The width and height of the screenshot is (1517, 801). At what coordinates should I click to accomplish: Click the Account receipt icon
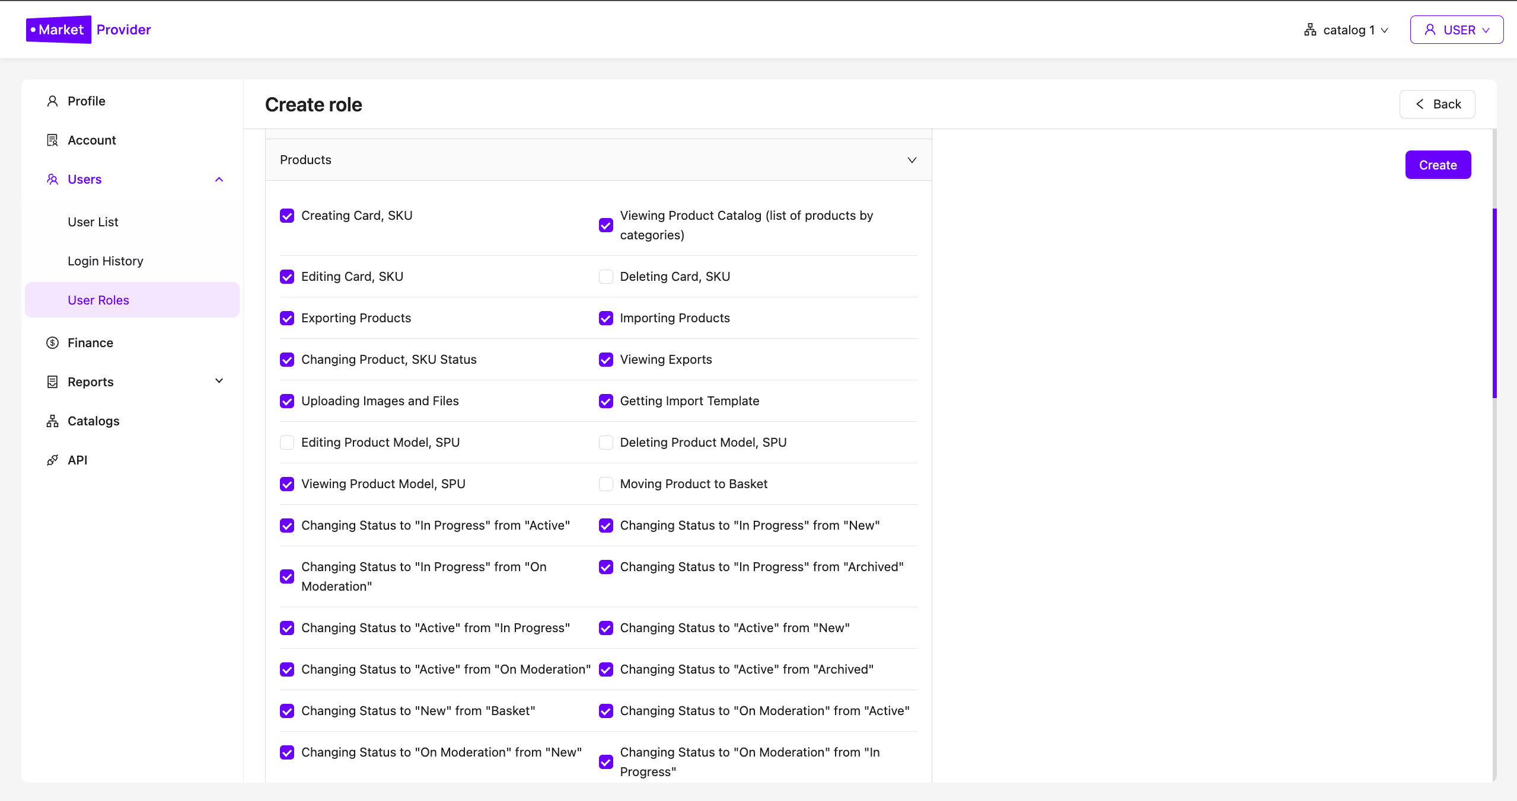[52, 140]
